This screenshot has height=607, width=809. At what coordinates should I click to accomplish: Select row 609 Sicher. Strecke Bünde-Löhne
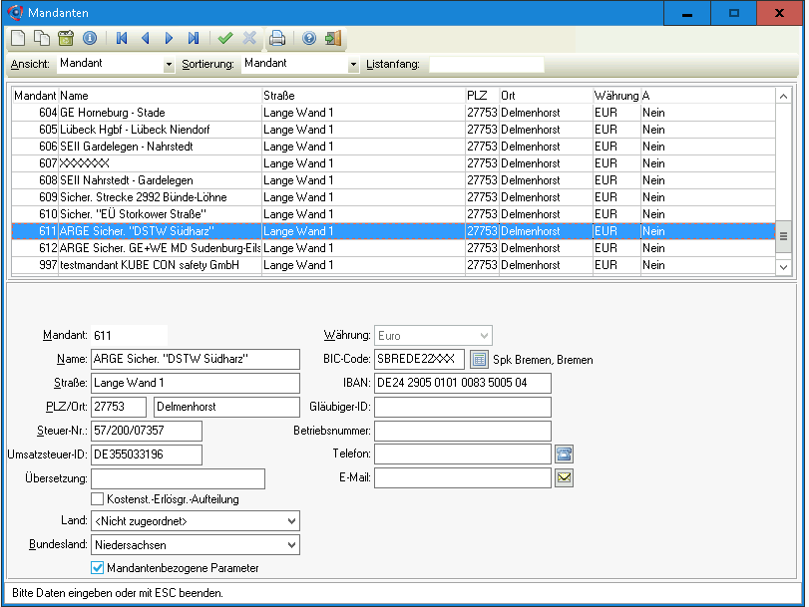(160, 197)
